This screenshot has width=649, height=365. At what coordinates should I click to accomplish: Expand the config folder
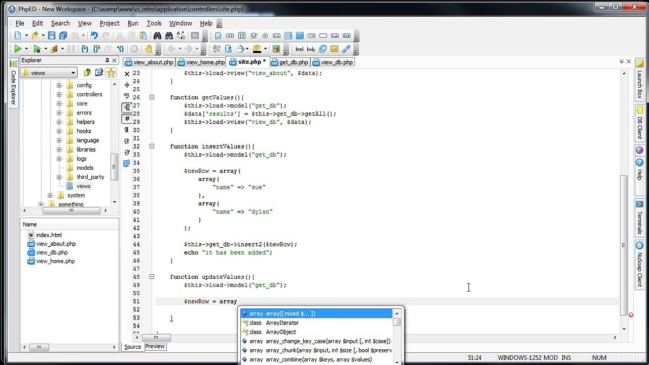point(59,85)
